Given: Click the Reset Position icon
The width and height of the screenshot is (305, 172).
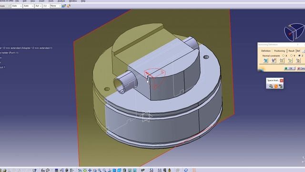Looking at the screenshot, I should (x=298, y=61).
